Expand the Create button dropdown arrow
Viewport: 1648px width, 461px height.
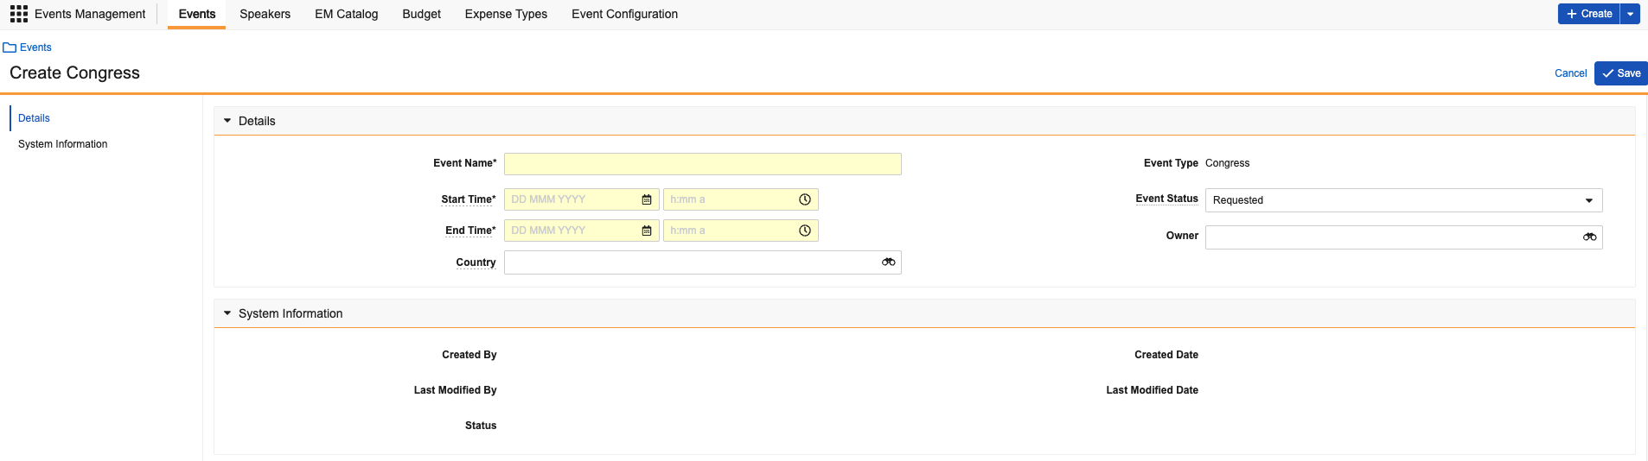click(1630, 14)
